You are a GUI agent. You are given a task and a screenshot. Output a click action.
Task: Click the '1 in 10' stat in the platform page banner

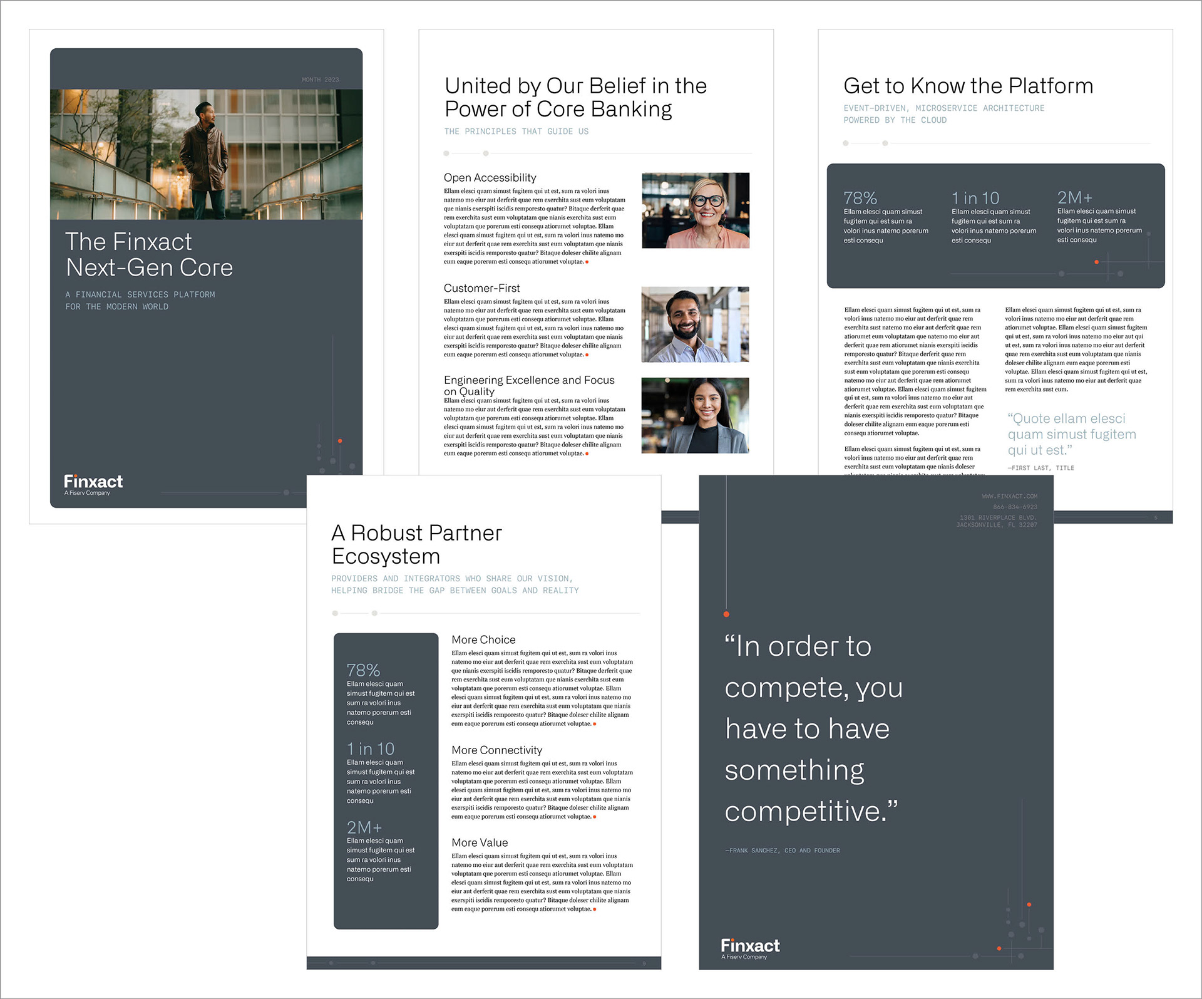975,198
